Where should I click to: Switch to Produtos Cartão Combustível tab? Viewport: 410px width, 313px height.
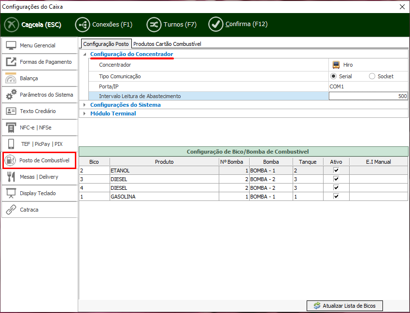[167, 44]
